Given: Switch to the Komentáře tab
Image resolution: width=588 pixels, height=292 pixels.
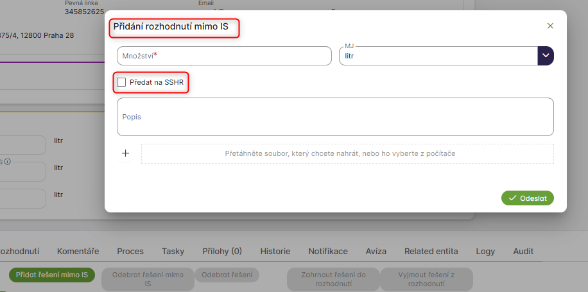Looking at the screenshot, I should tap(78, 252).
